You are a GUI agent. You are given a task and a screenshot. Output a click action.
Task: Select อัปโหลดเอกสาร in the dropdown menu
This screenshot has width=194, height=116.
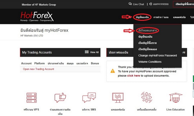[x=147, y=30]
